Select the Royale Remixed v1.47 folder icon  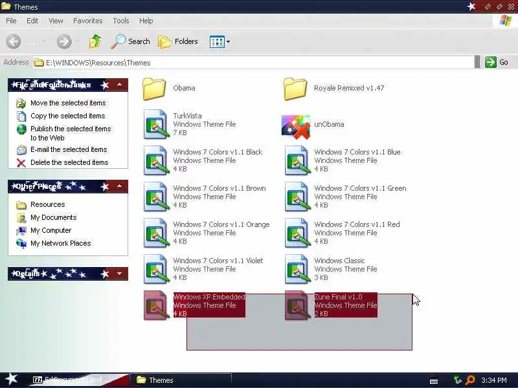[x=295, y=89]
